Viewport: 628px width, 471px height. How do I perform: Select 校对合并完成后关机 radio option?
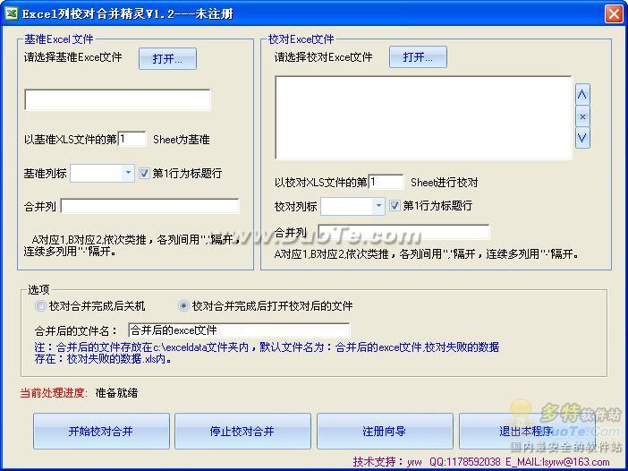click(x=40, y=306)
